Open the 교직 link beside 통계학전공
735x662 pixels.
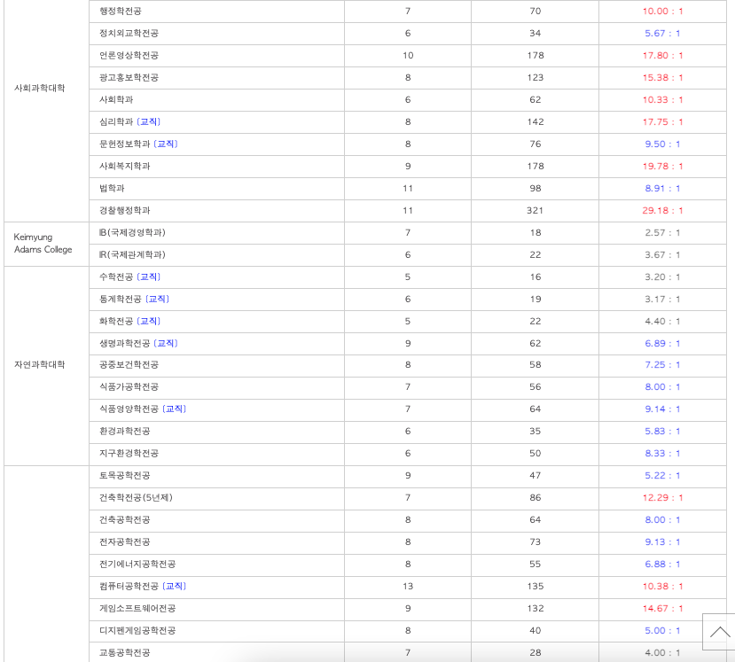(x=157, y=299)
